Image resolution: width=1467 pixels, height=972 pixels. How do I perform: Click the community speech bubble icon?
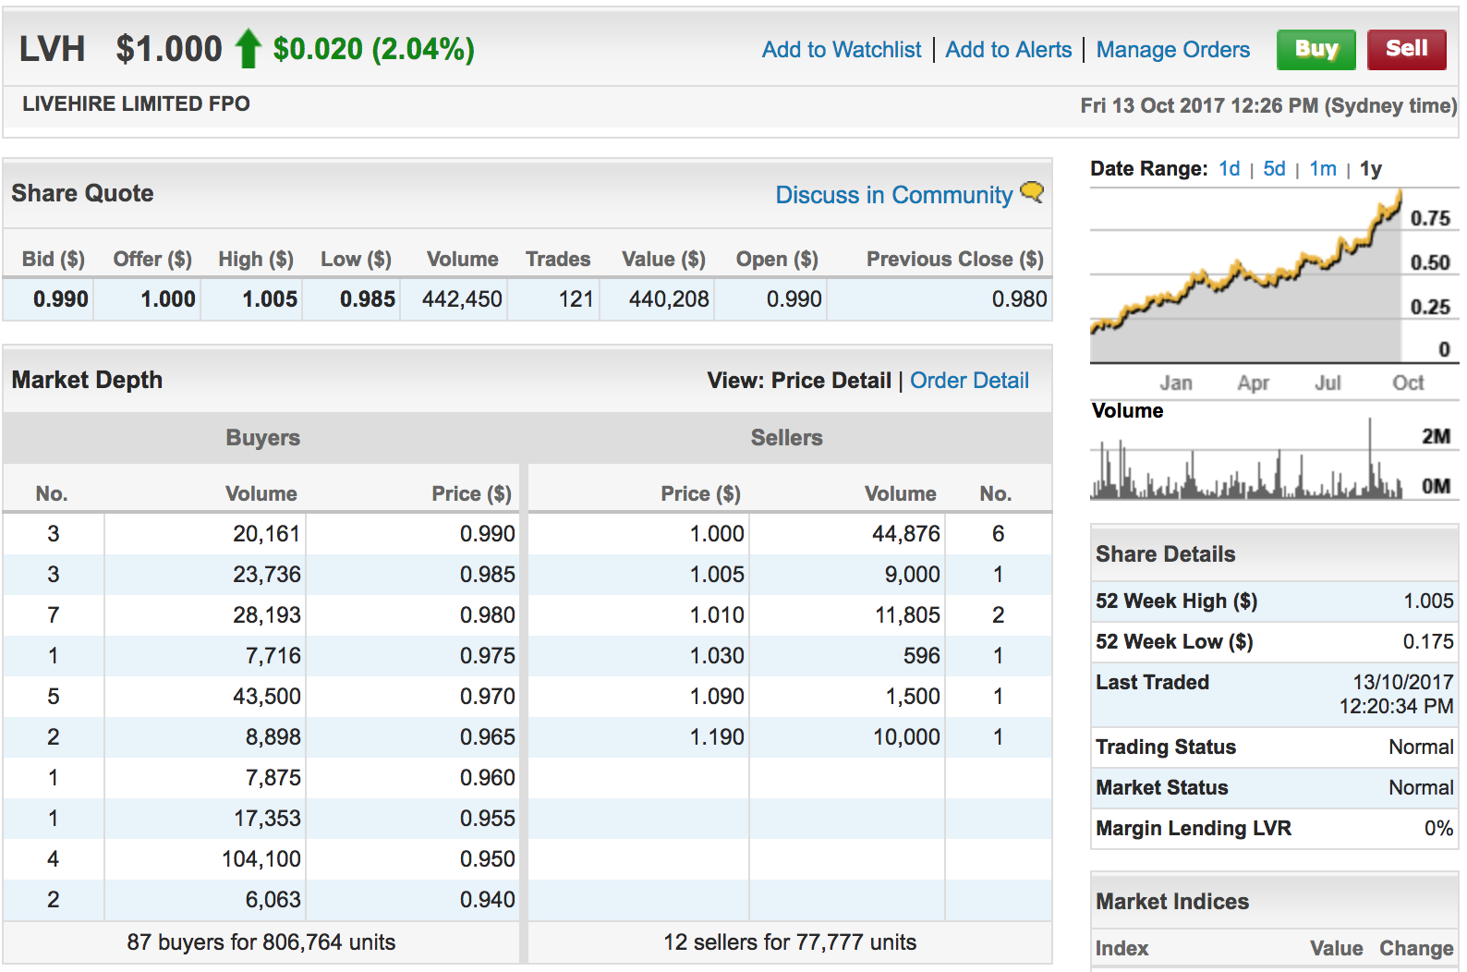(1032, 192)
